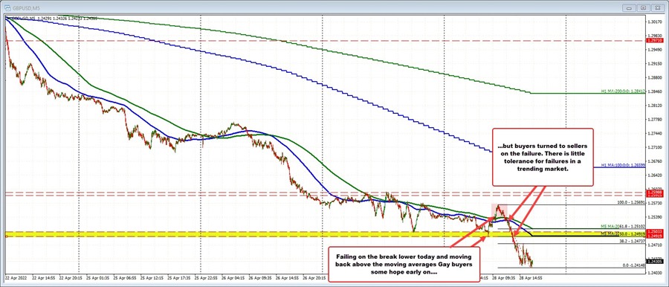Click the 1.29150 price axis label

655,64
